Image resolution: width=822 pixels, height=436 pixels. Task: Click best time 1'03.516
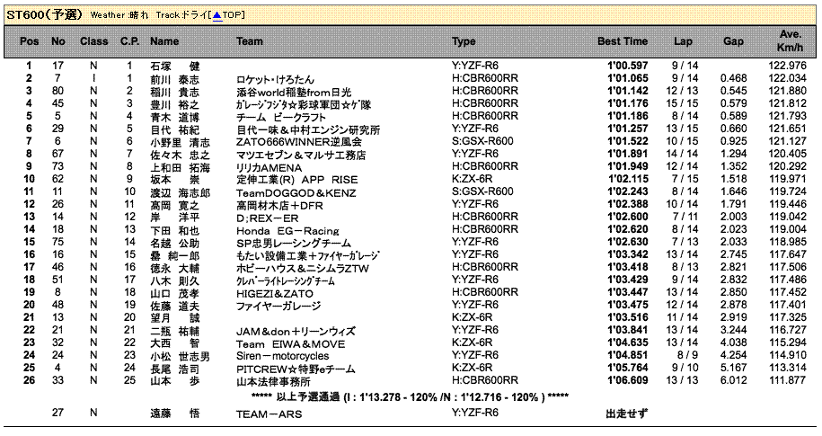[628, 317]
